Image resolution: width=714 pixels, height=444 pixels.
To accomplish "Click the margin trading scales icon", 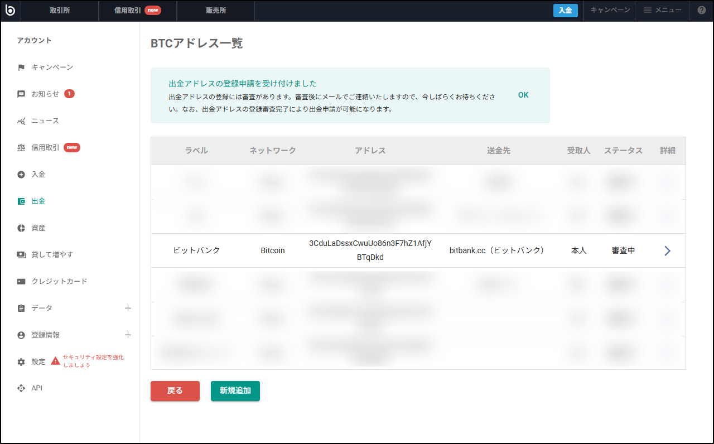I will [21, 148].
